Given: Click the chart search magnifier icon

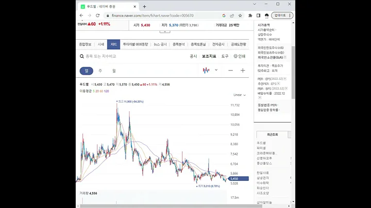Looking at the screenshot, I should (82, 56).
